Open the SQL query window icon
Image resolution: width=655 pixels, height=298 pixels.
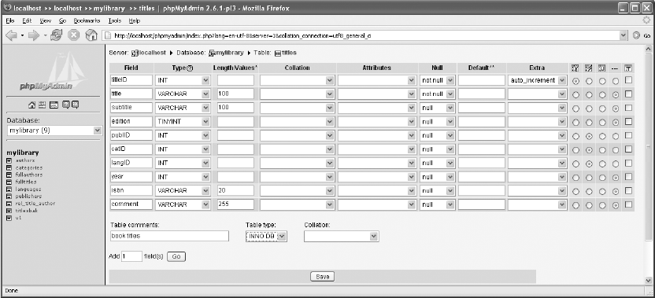click(54, 105)
